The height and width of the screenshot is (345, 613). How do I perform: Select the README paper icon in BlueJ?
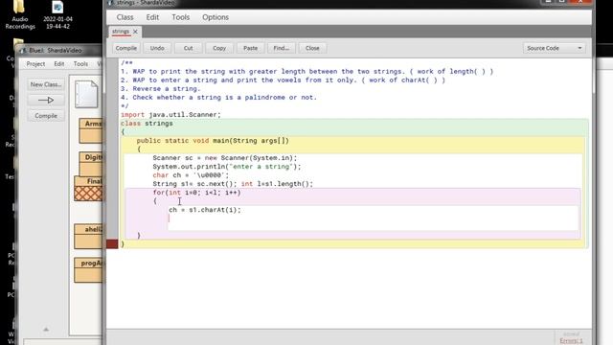click(86, 94)
